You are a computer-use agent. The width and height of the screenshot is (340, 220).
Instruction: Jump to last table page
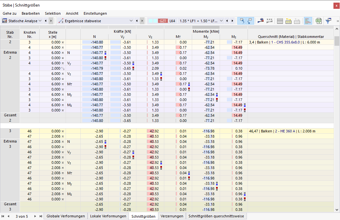[41, 216]
